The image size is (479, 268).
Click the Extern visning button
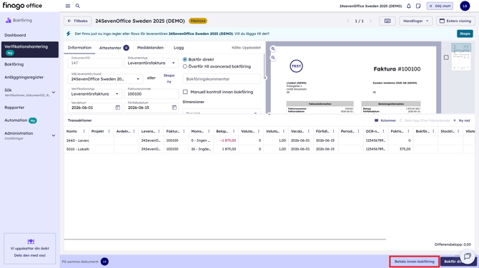click(455, 21)
